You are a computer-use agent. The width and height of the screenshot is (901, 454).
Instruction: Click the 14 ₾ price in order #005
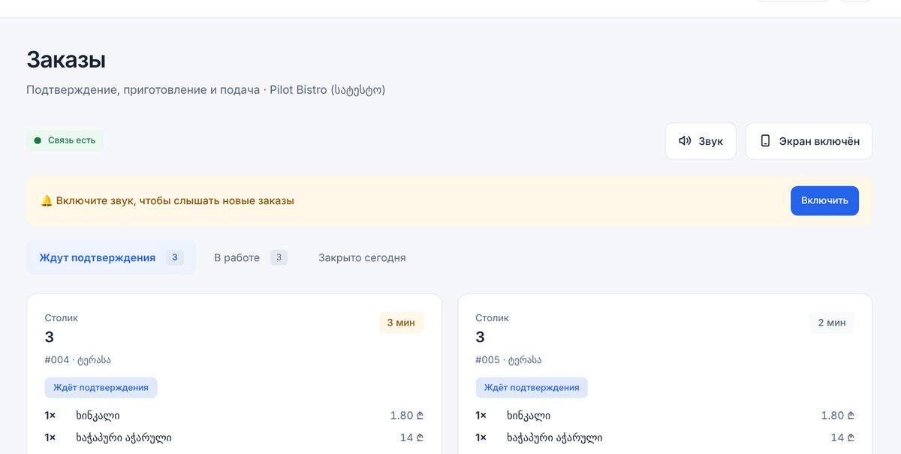(x=842, y=437)
